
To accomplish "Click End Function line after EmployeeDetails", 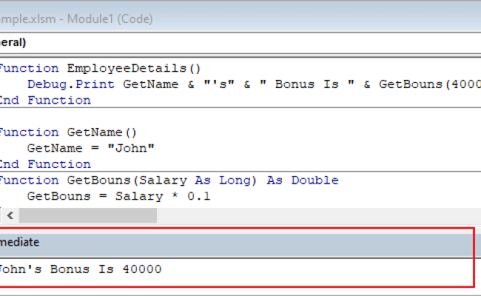I will pos(45,101).
